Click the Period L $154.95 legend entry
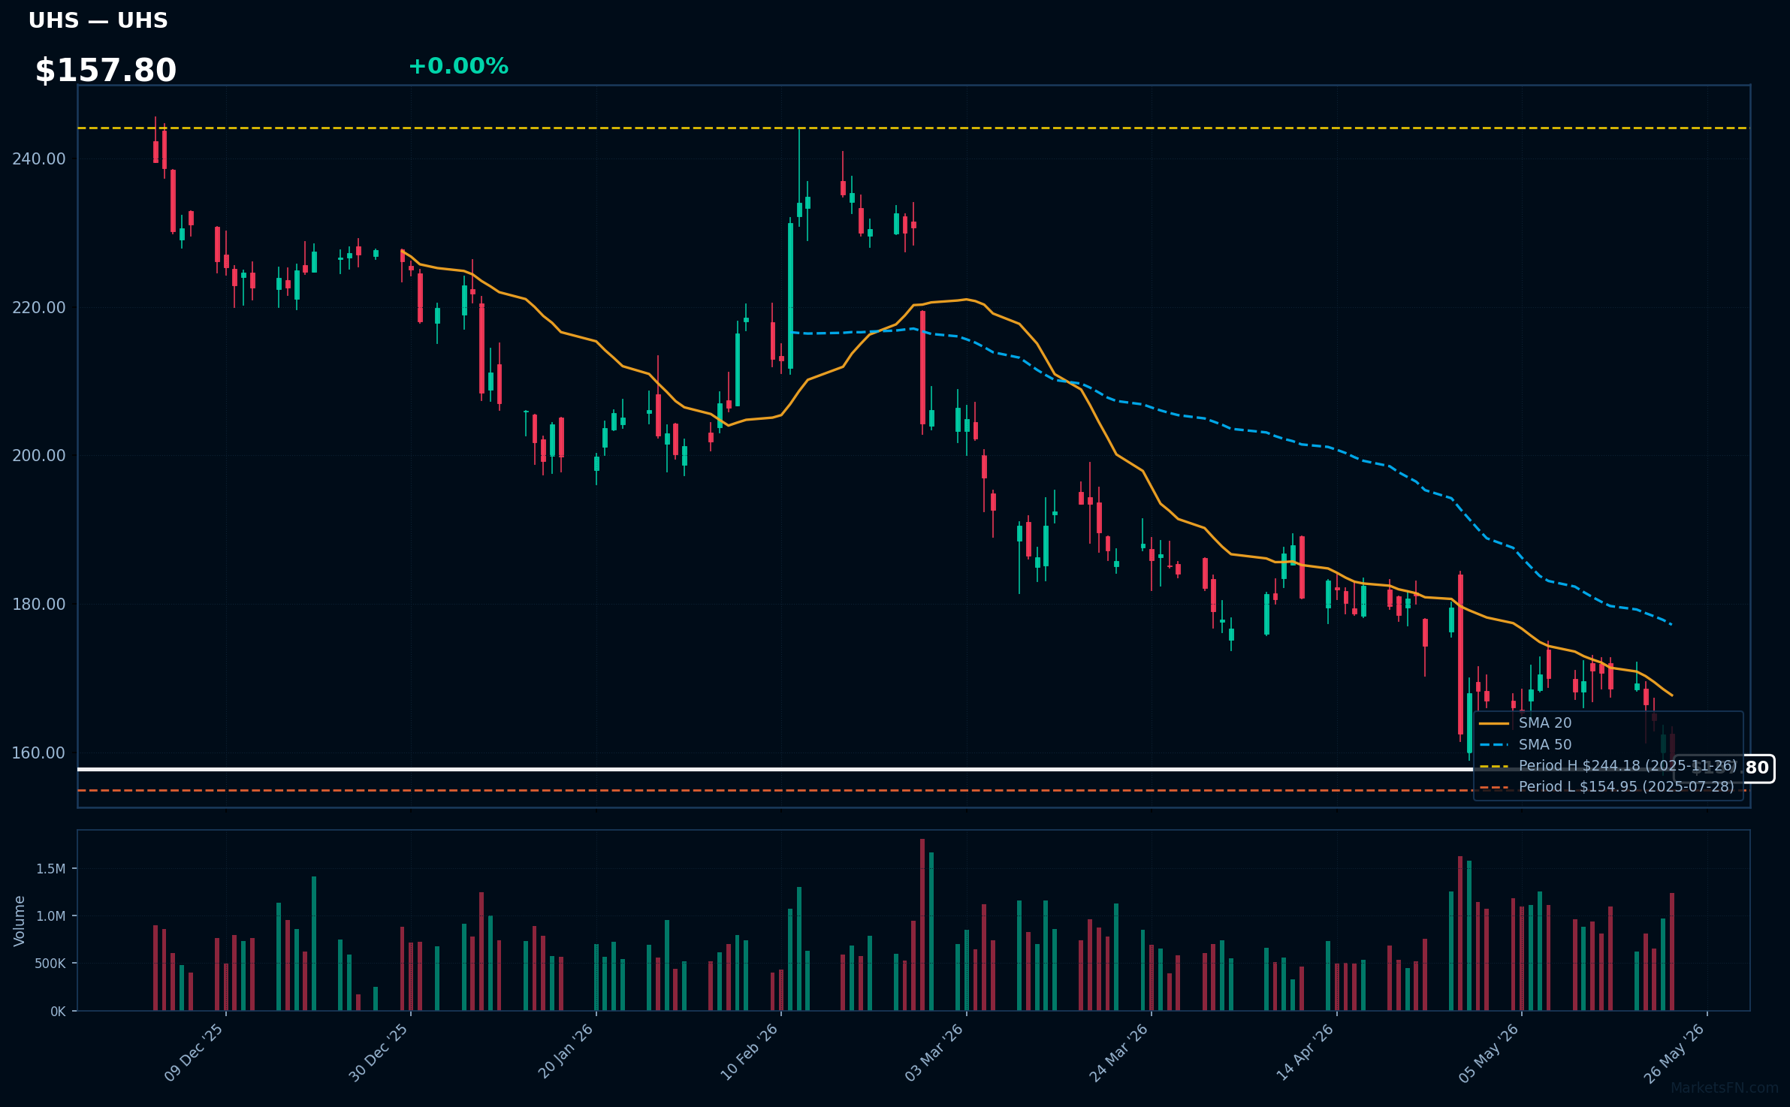 pos(1607,786)
